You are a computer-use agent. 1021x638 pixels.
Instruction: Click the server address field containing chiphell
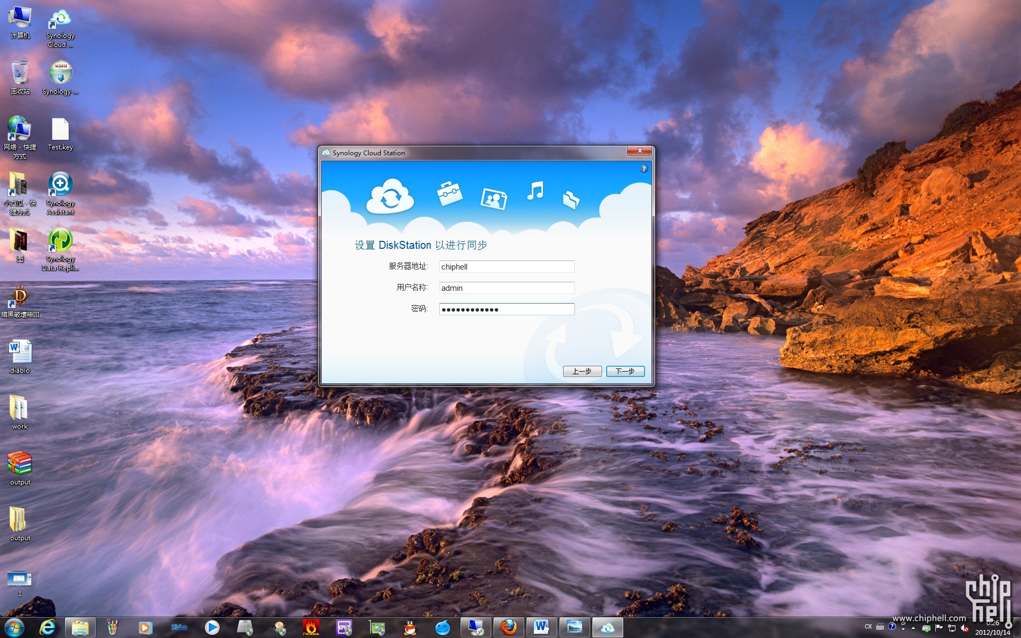click(x=506, y=267)
